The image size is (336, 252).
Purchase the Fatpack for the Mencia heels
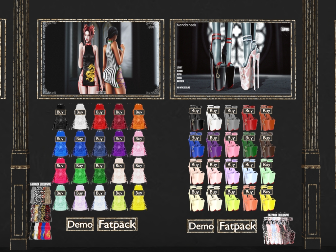(238, 226)
